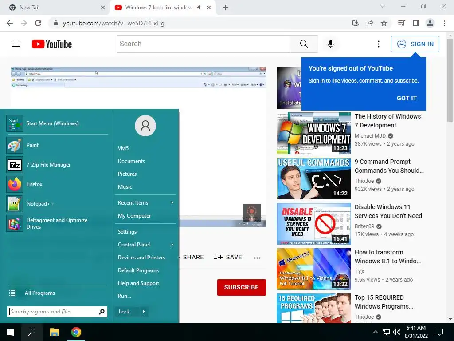Screen dimensions: 454x341
Task: Click the Windows Start button
Action: [11, 332]
